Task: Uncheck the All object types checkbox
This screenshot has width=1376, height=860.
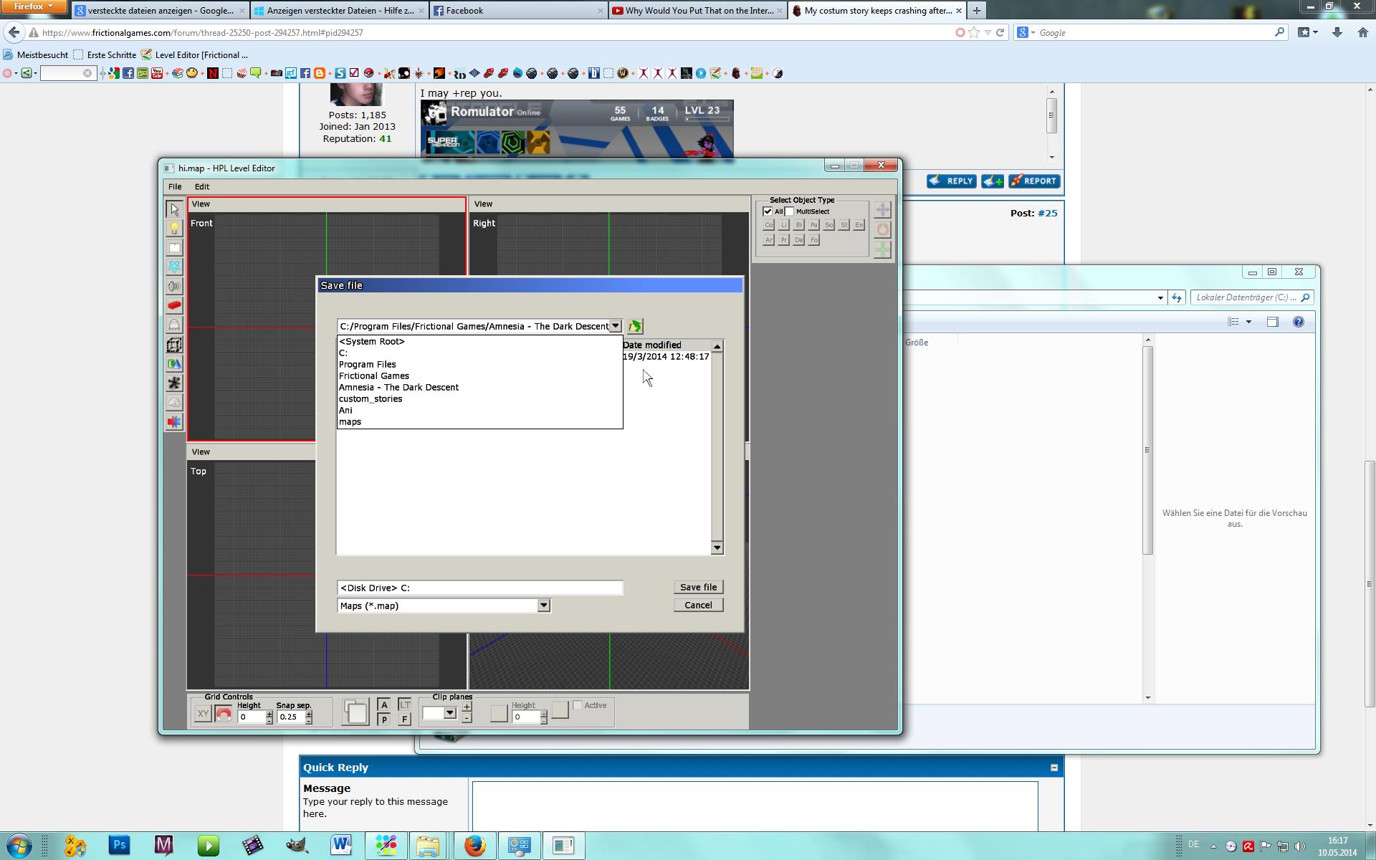Action: tap(768, 211)
